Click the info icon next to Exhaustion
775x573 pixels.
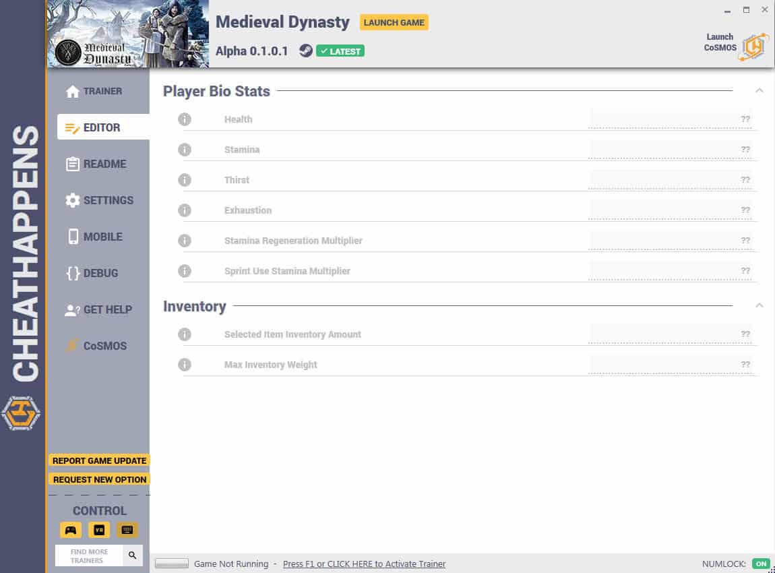pyautogui.click(x=185, y=210)
